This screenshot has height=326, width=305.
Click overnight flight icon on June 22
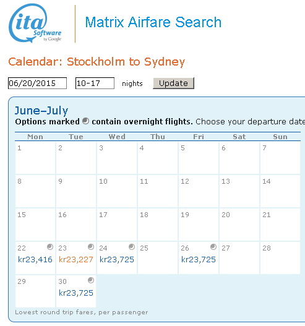click(x=50, y=247)
